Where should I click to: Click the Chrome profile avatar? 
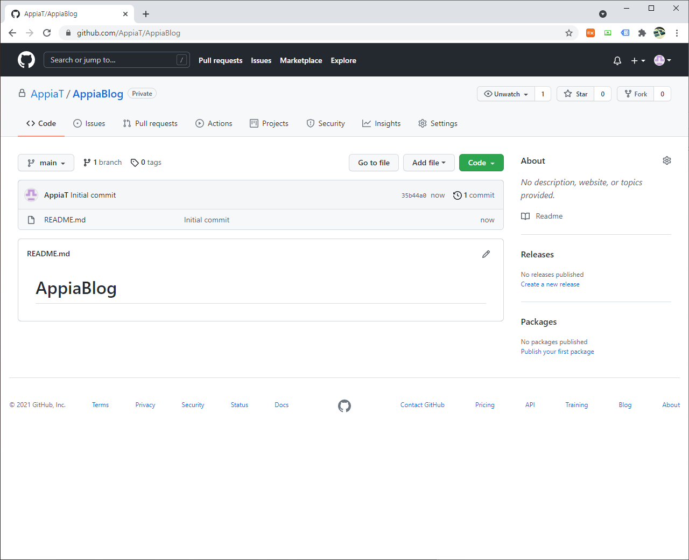[659, 33]
